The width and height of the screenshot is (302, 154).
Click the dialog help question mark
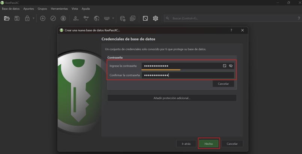tap(231, 30)
